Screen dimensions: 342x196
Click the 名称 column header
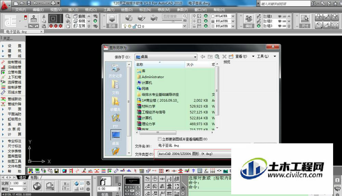point(160,65)
